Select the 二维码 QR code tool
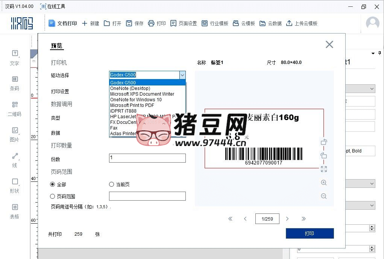384x259 pixels. (x=14, y=109)
